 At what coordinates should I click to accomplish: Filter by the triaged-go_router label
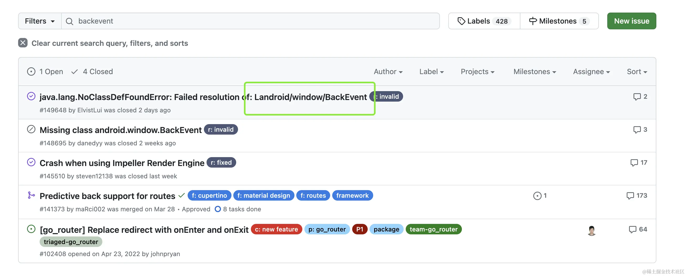pyautogui.click(x=71, y=241)
